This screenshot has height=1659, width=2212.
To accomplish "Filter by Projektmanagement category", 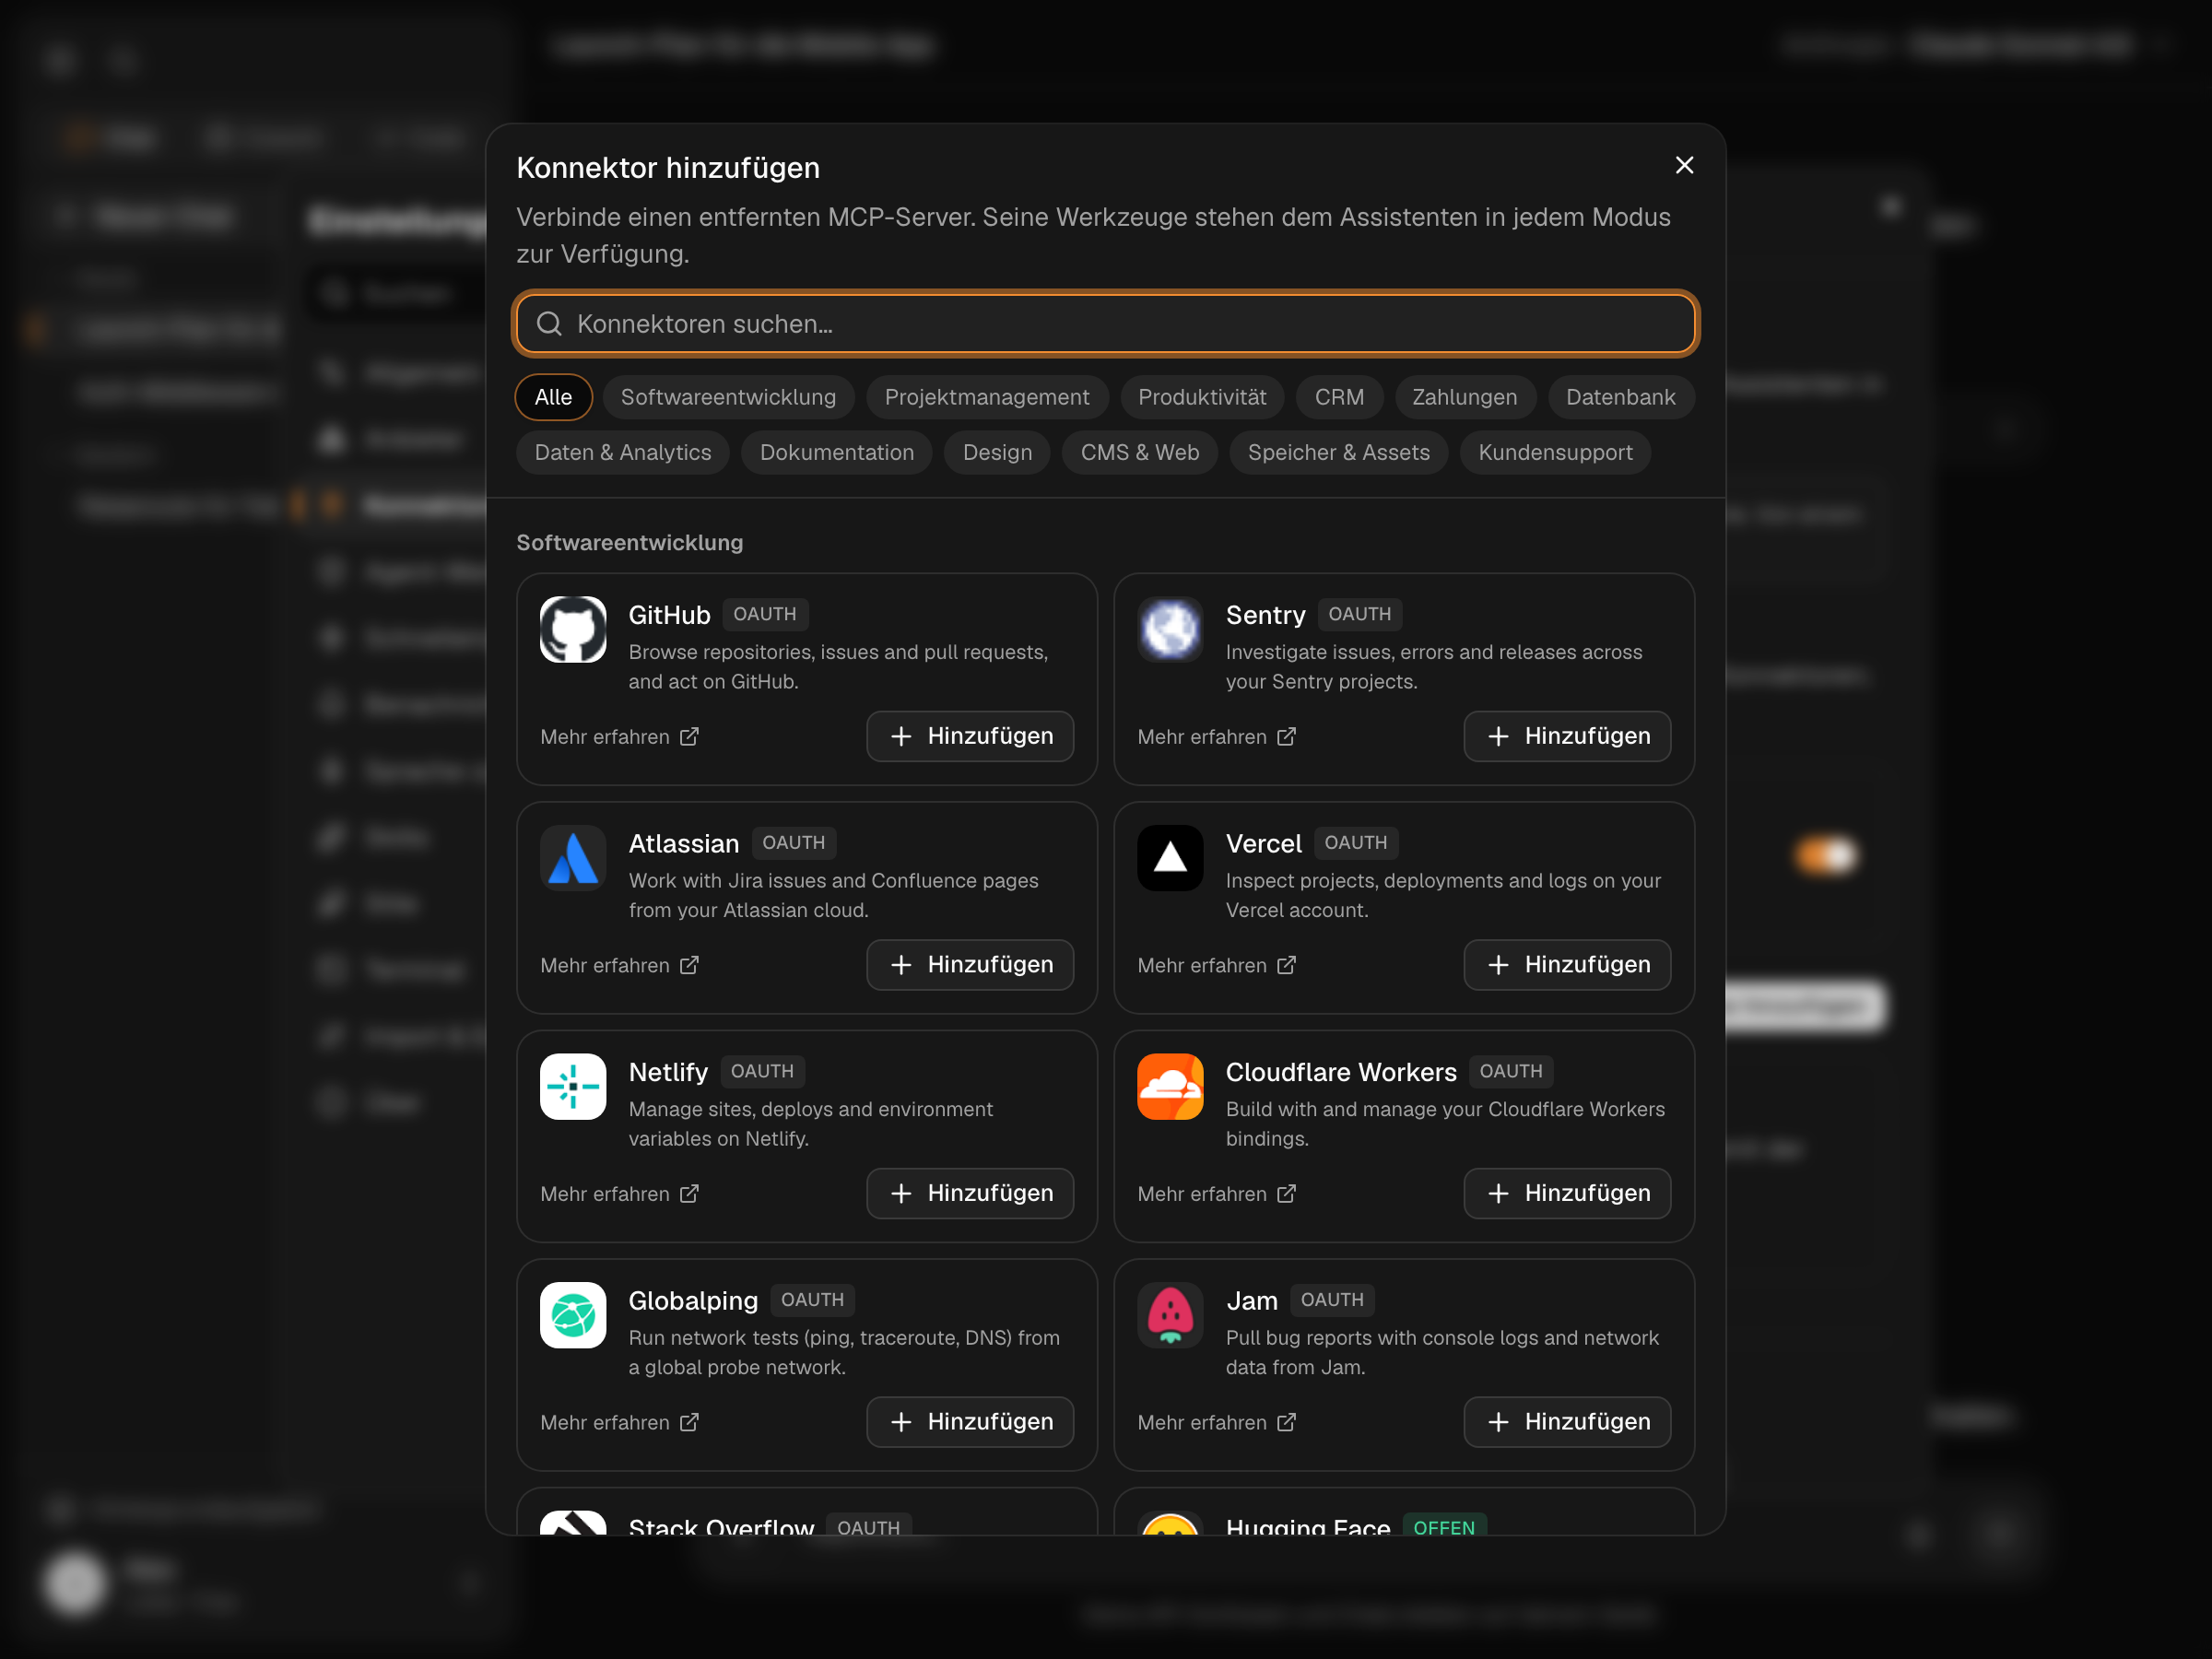I will pos(986,397).
